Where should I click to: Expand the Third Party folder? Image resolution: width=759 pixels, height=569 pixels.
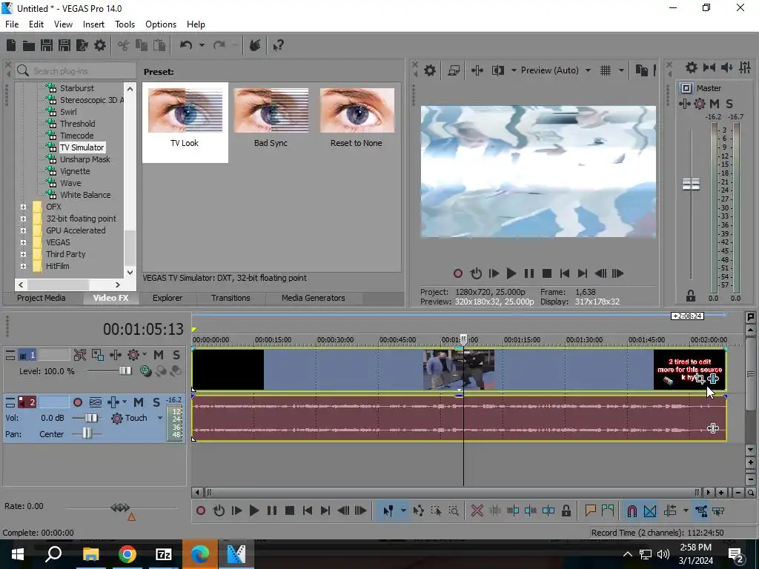coord(23,255)
